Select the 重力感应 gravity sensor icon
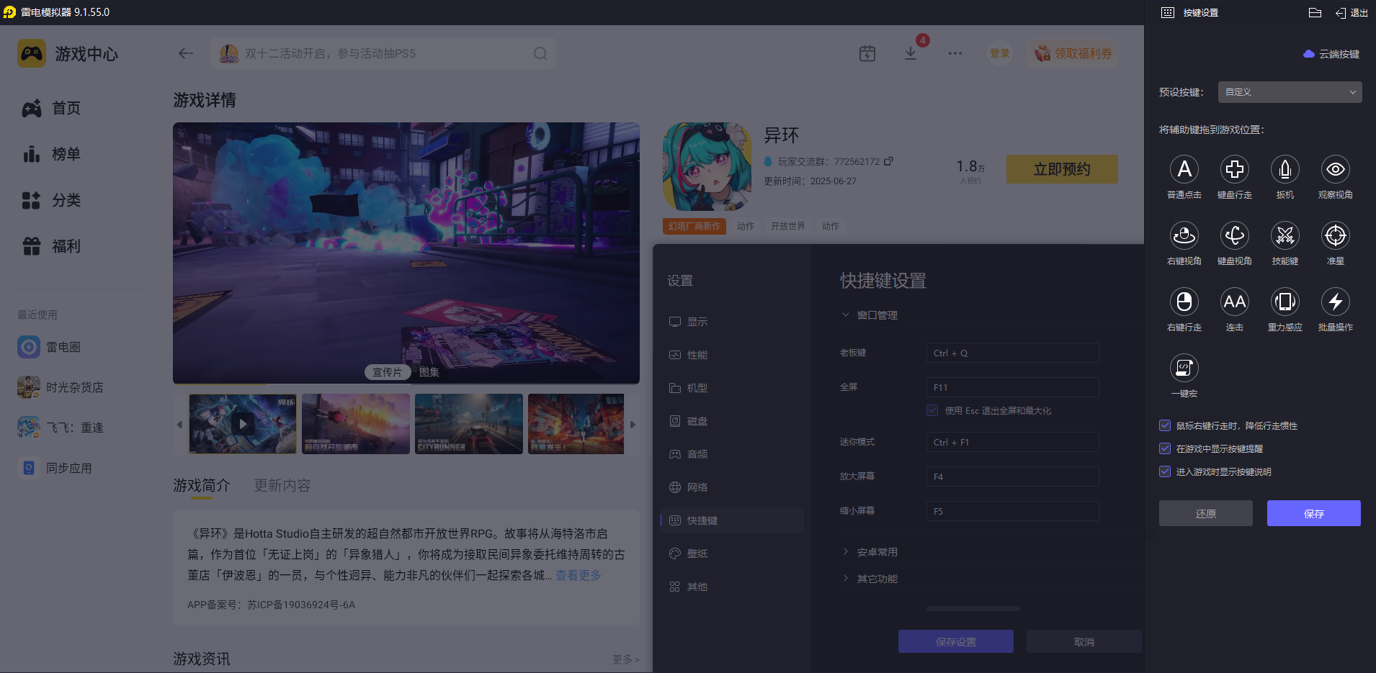 pyautogui.click(x=1285, y=302)
